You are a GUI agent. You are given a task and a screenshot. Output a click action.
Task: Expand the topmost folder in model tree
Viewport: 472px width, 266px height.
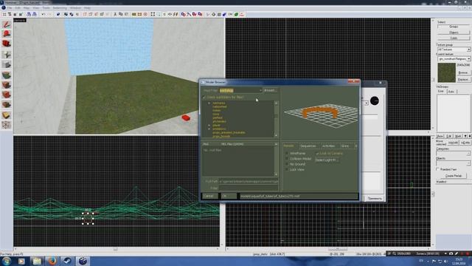pyautogui.click(x=209, y=103)
